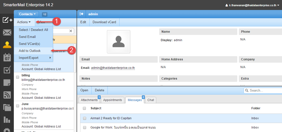Image resolution: width=282 pixels, height=132 pixels.
Task: Open the Contacts dropdown button
Action: coord(28,14)
